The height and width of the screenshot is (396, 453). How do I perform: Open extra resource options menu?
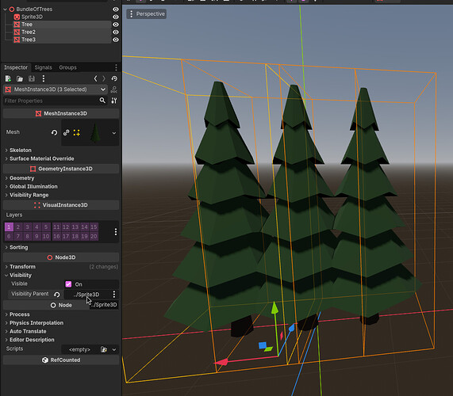(x=44, y=78)
